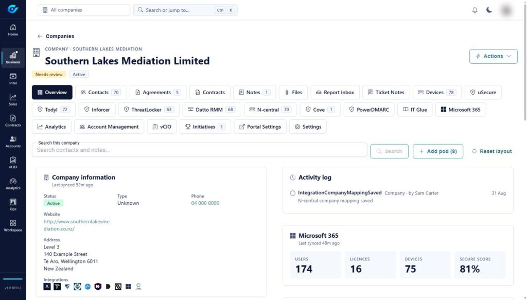Switch to the Overview tab

click(x=52, y=93)
